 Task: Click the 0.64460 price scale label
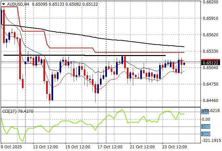(211, 101)
